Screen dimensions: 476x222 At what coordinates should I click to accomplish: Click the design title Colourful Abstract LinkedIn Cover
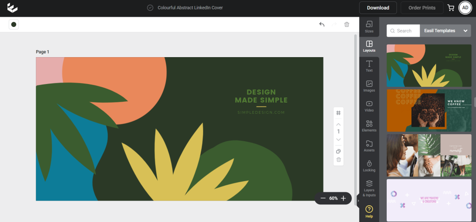190,8
